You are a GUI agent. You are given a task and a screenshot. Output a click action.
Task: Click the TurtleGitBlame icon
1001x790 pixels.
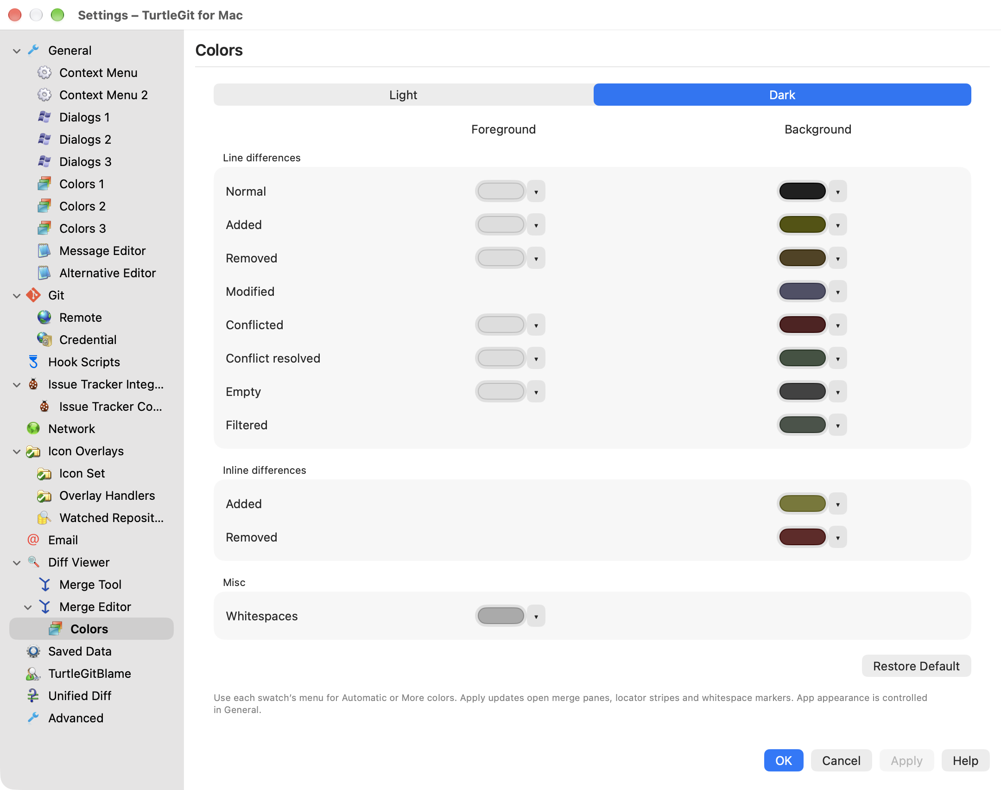click(33, 674)
